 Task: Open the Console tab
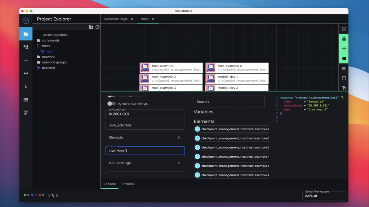click(110, 184)
